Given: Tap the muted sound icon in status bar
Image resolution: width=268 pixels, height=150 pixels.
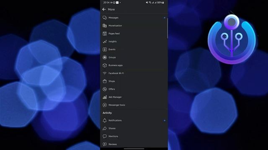Looking at the screenshot, I should pos(147,2).
